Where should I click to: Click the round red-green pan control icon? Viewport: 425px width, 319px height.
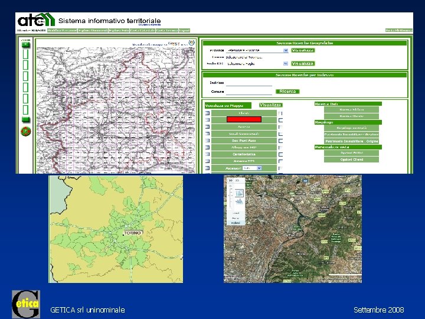point(26,132)
